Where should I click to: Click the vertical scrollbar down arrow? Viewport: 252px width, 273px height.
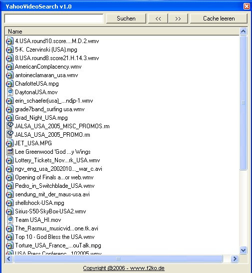243,250
